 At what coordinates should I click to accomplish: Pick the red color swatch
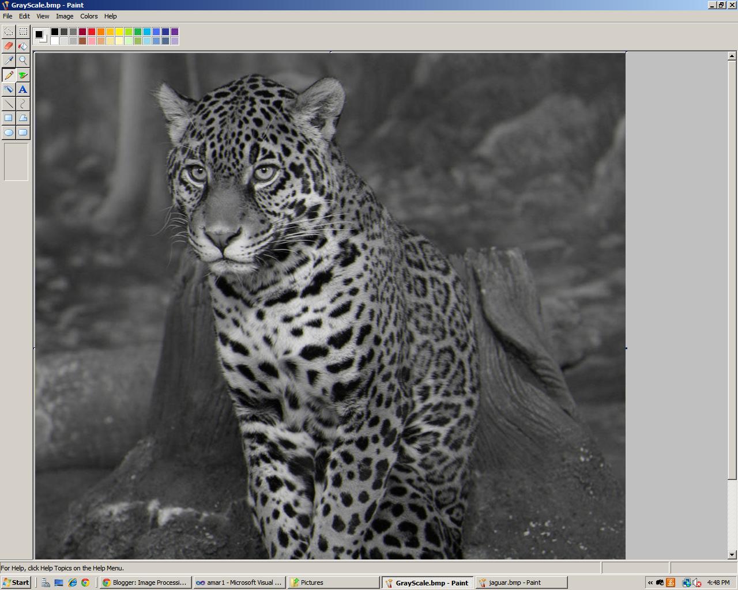pyautogui.click(x=92, y=32)
